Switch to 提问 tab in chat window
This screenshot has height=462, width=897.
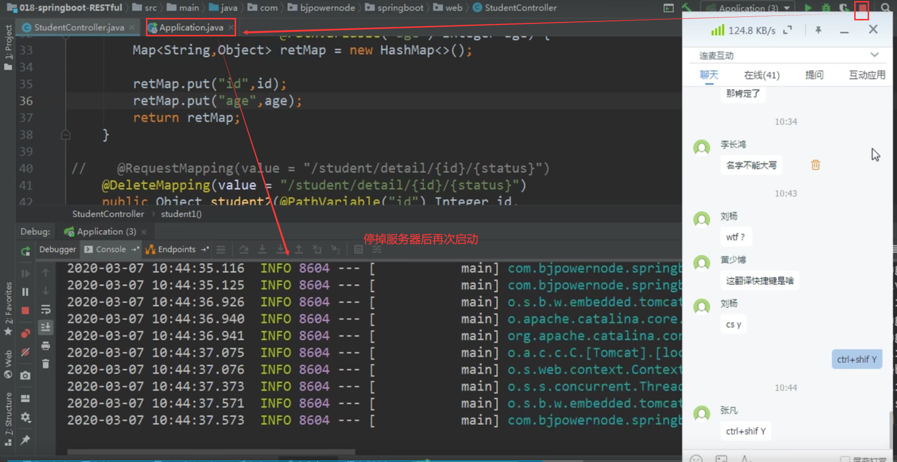tap(814, 75)
